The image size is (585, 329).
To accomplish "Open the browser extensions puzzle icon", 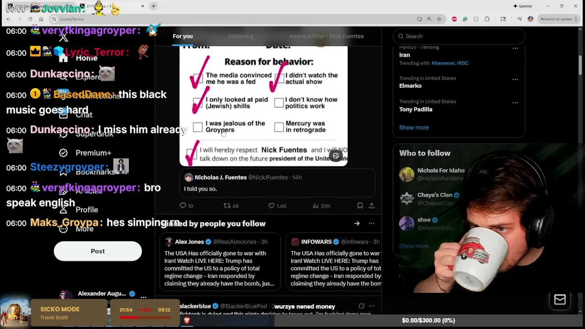I will coord(487,19).
